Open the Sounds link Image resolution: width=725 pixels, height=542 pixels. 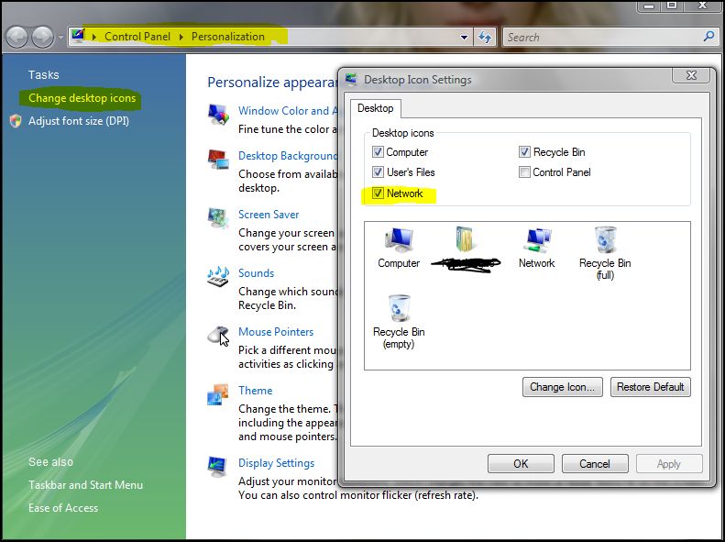tap(256, 273)
